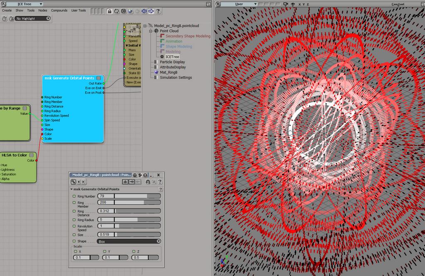The width and height of the screenshot is (425, 276).
Task: Open the Shape dropdown showing Box
Action: (129, 241)
